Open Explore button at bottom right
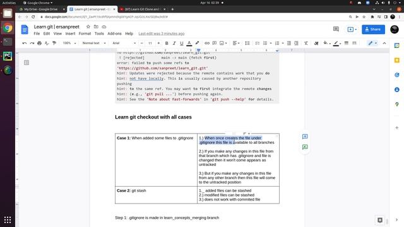 point(380,220)
